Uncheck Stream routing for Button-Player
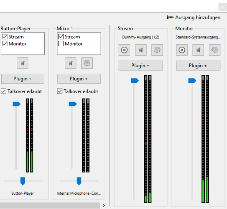Image resolution: width=227 pixels, height=209 pixels. tap(5, 37)
